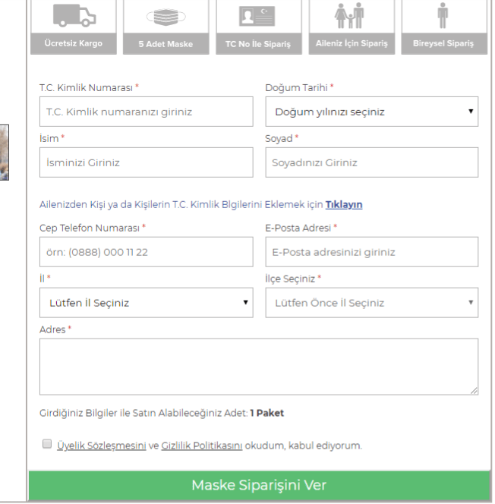Image resolution: width=495 pixels, height=504 pixels.
Task: Follow the Tıklayın link to add family
Action: (x=344, y=205)
